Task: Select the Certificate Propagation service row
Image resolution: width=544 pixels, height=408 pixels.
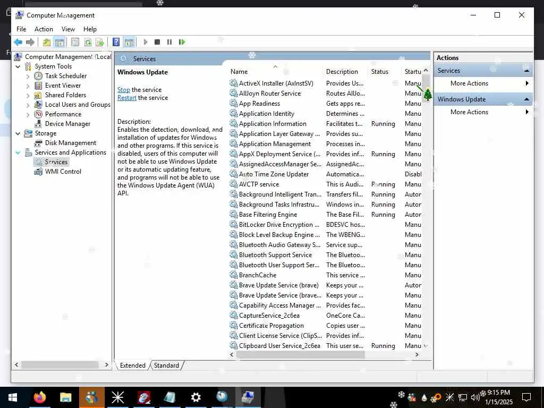Action: pos(326,326)
